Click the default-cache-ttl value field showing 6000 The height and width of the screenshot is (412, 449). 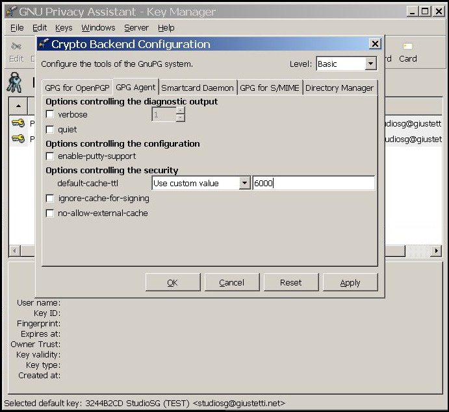point(314,183)
